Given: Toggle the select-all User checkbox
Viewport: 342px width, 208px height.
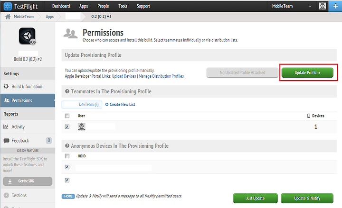Looking at the screenshot, I should tap(67, 116).
